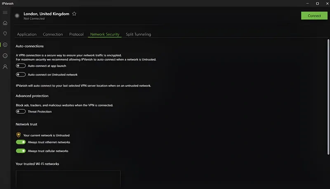This screenshot has width=330, height=189.
Task: Switch to the Application tab
Action: point(27,34)
